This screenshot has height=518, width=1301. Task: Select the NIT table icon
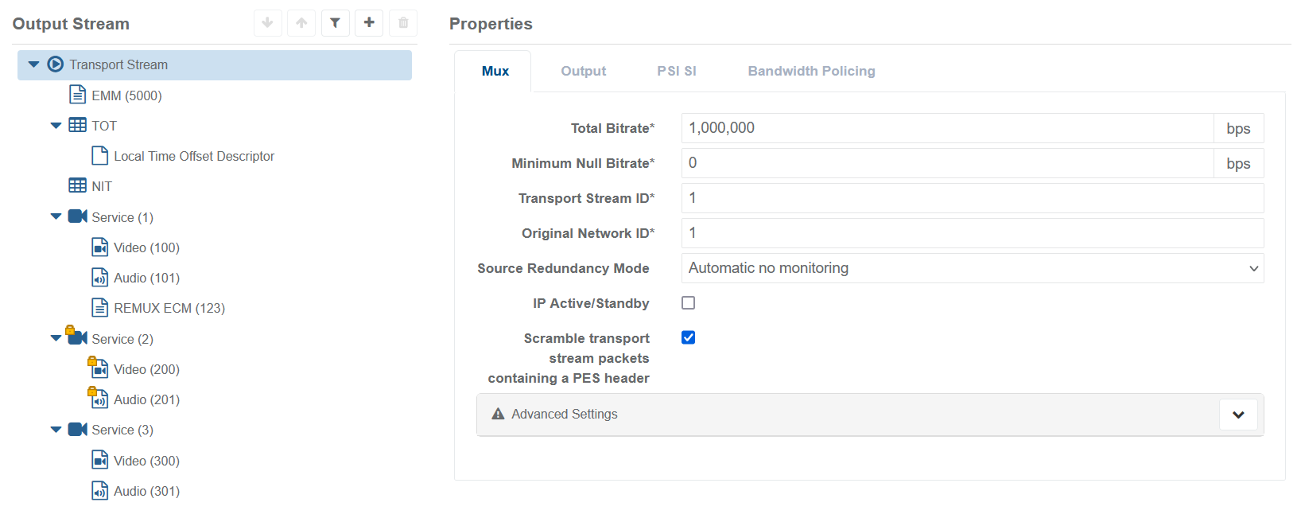[78, 186]
